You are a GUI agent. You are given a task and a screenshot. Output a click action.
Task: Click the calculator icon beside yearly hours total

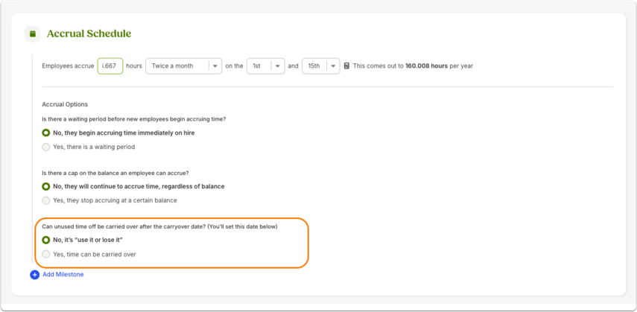[346, 66]
